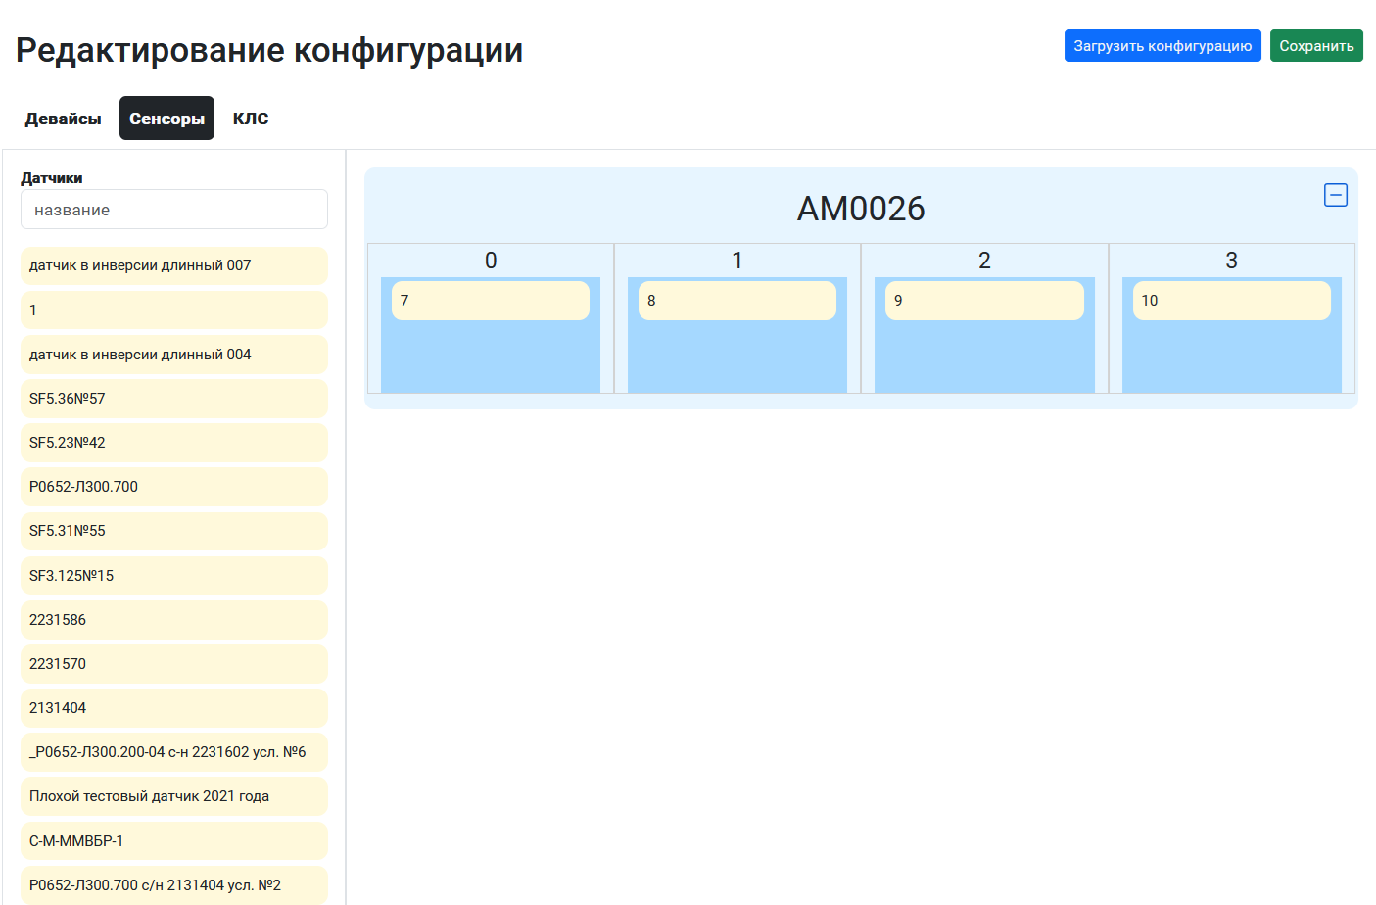This screenshot has height=905, width=1376.
Task: Choose sensor SF5.31№55
Action: pos(174,531)
